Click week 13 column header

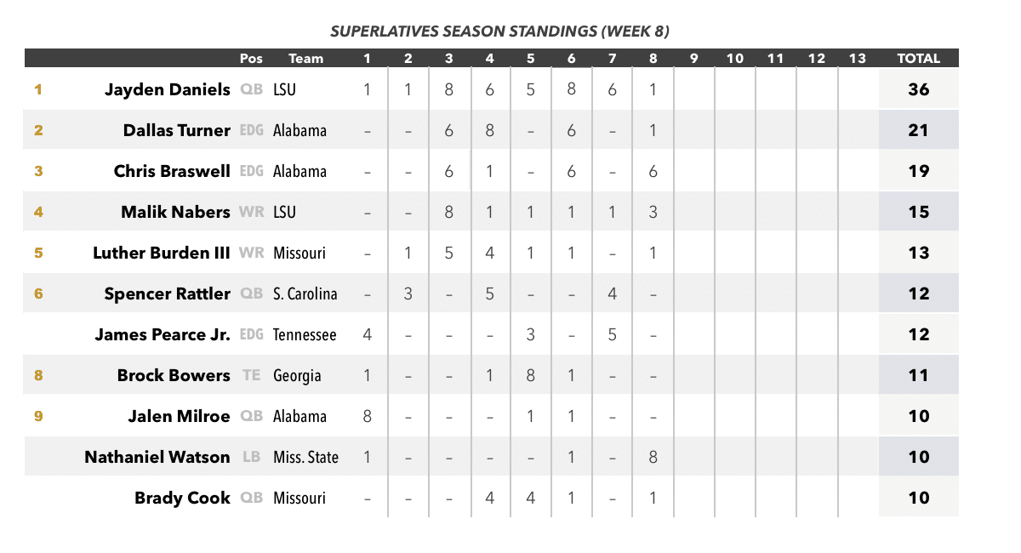pos(858,59)
